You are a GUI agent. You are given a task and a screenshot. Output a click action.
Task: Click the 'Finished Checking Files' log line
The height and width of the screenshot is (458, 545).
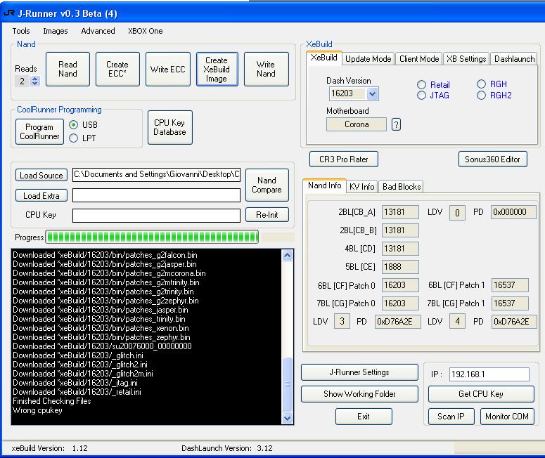pos(52,401)
